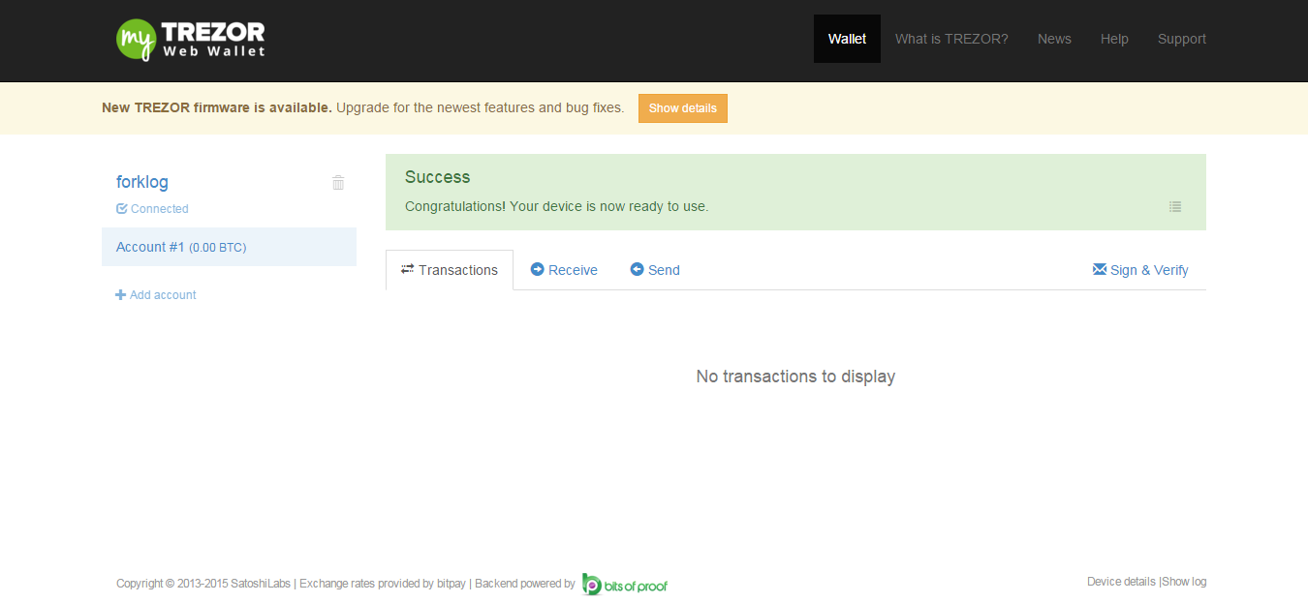This screenshot has width=1308, height=603.
Task: Click the bits of proof logo in footer
Action: (x=624, y=583)
